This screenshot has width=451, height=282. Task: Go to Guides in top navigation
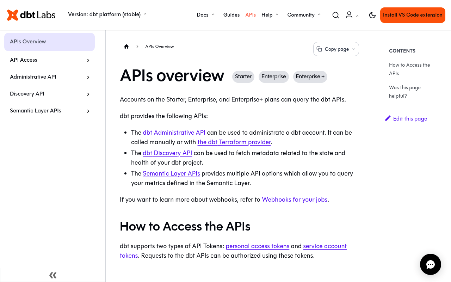pos(231,15)
